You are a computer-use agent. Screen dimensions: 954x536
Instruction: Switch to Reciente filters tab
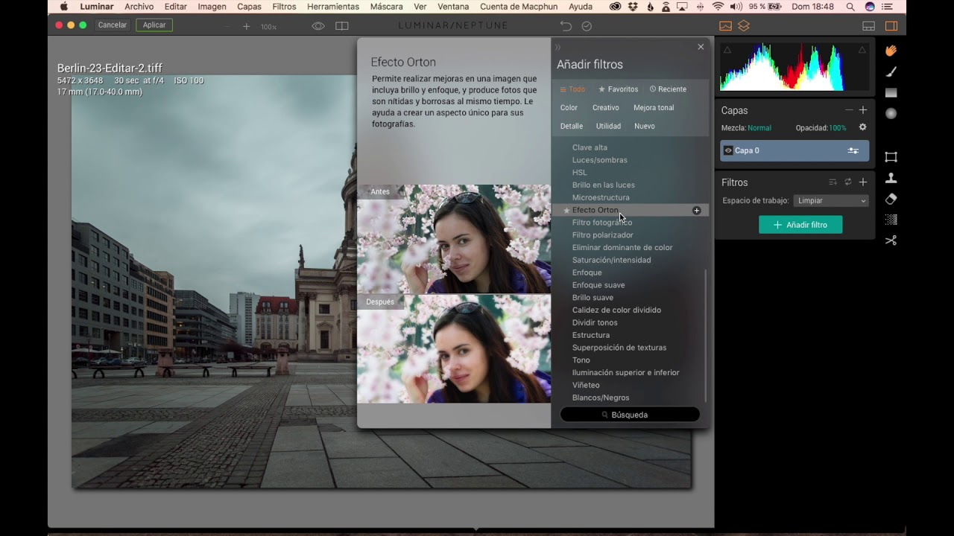click(668, 89)
